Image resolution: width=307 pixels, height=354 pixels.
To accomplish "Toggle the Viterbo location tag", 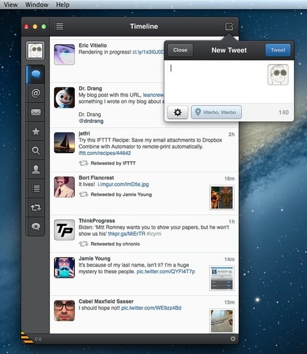I will click(217, 112).
